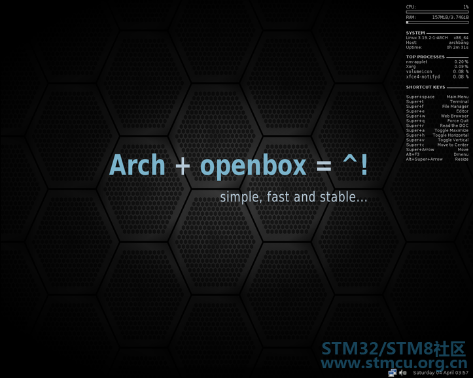The image size is (473, 378).
Task: Click the RAM usage bar
Action: click(x=437, y=22)
